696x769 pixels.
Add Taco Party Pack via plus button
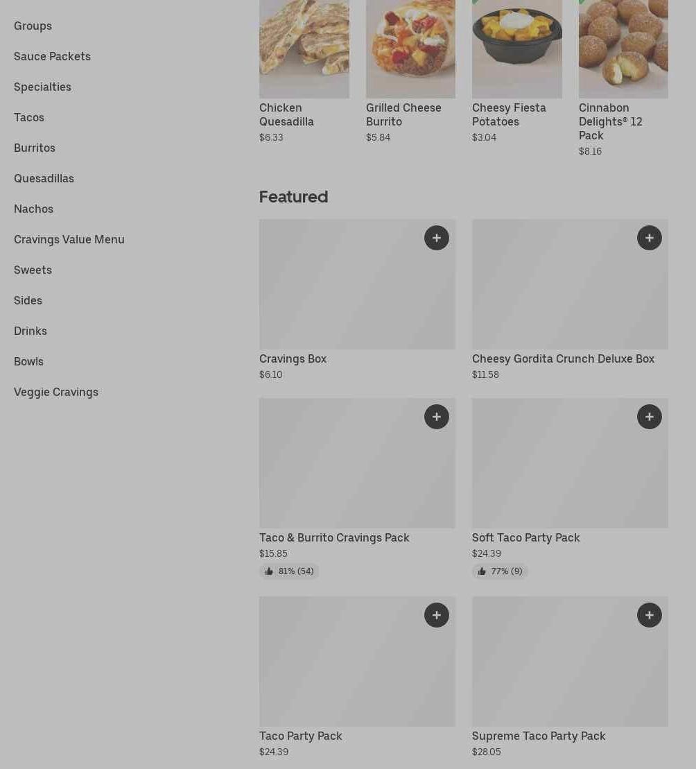[x=436, y=615]
